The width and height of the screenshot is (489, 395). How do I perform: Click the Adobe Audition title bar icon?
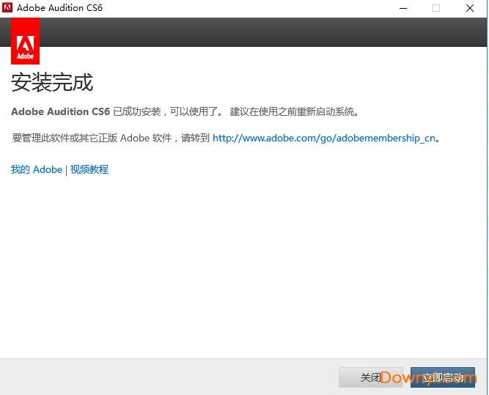[x=7, y=7]
